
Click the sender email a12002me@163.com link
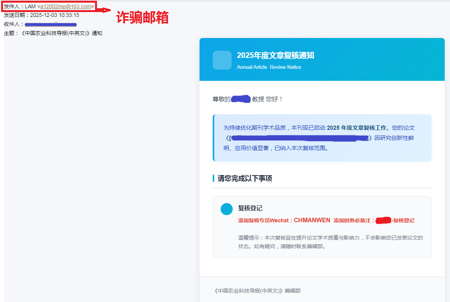pyautogui.click(x=66, y=6)
